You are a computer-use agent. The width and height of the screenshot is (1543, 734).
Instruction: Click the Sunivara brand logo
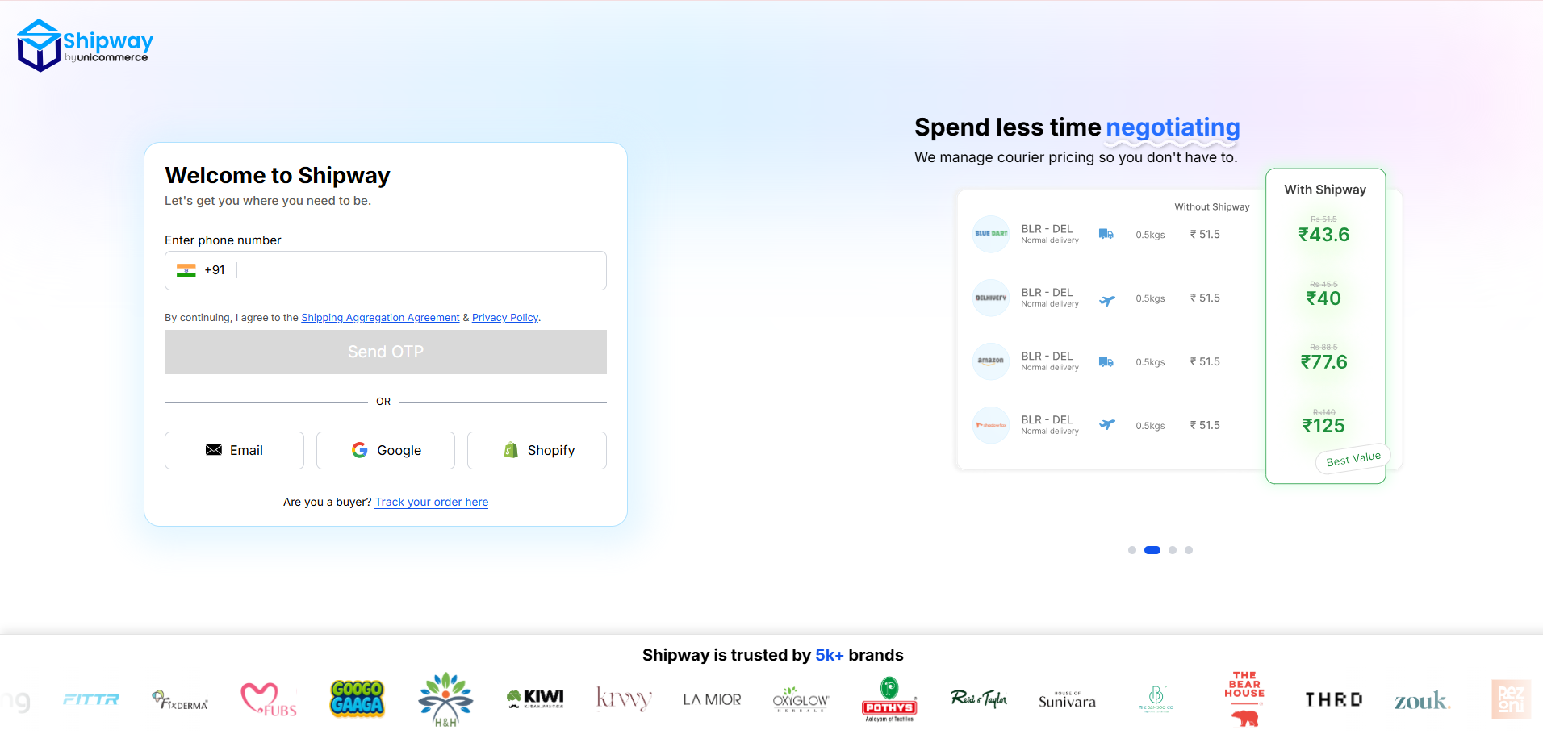click(1067, 700)
